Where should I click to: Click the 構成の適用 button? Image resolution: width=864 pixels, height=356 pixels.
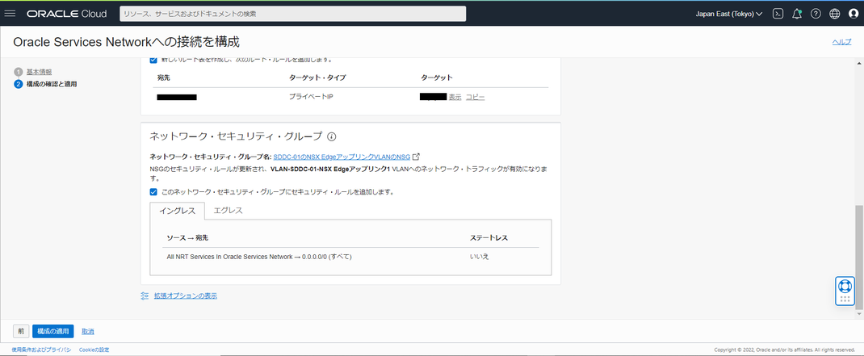tap(53, 331)
